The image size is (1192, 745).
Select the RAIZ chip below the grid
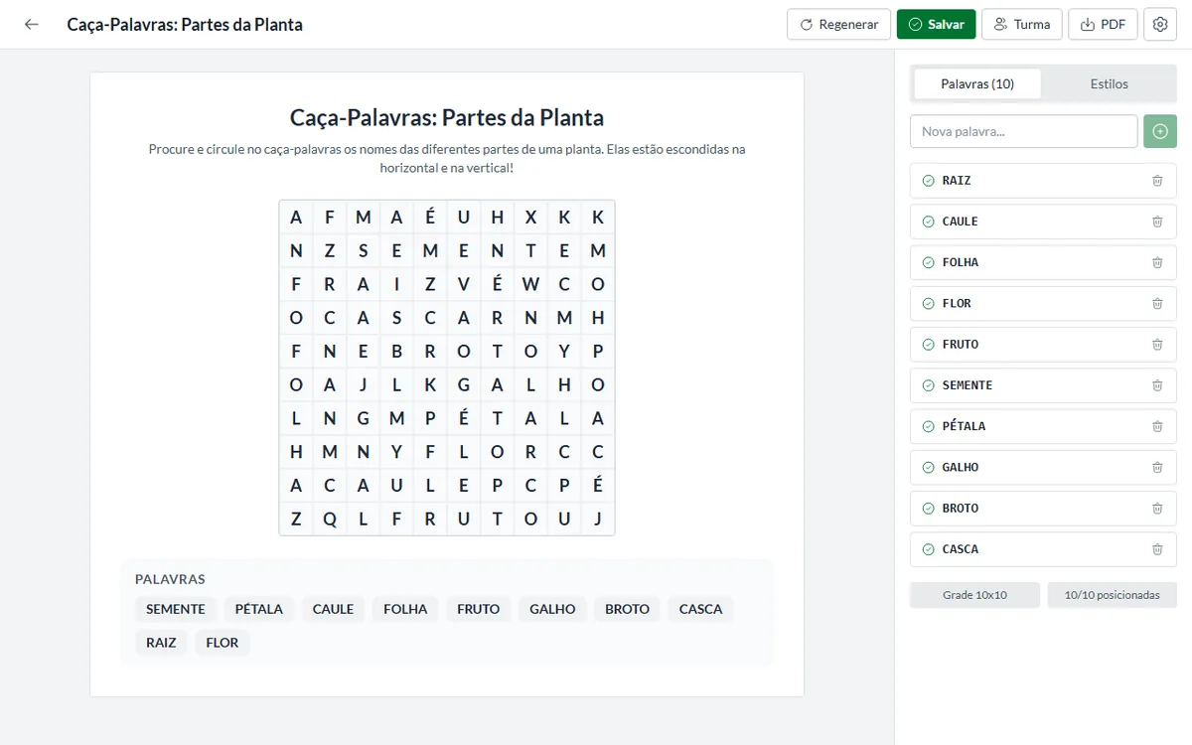[161, 643]
